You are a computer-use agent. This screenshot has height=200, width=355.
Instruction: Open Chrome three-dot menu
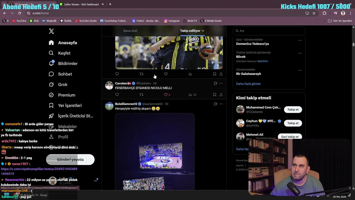pos(351,13)
